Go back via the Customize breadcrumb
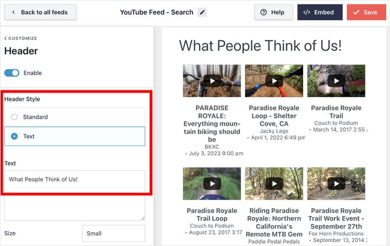 click(21, 38)
